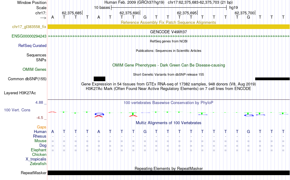Open the GENCODE V49lift37 track title
Screen dimensions: 290x180
pyautogui.click(x=169, y=32)
